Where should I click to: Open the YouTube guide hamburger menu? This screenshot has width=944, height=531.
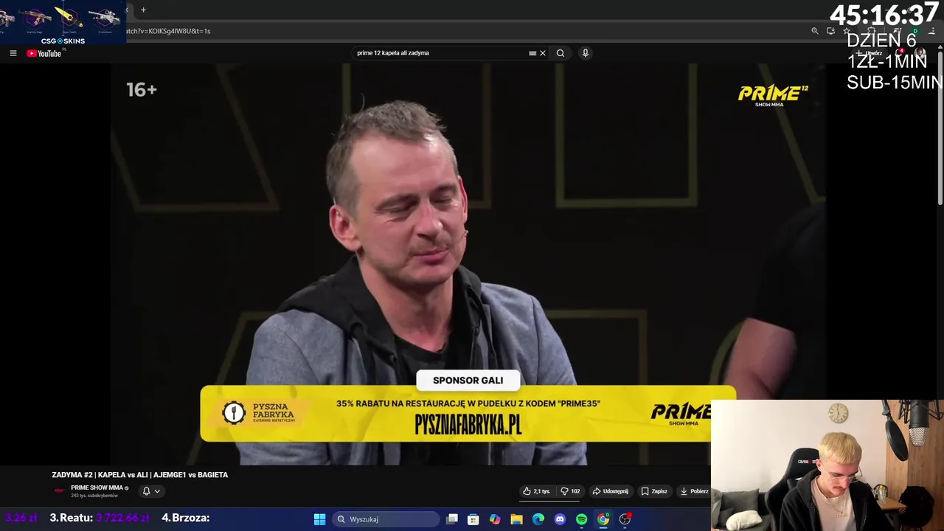[13, 53]
